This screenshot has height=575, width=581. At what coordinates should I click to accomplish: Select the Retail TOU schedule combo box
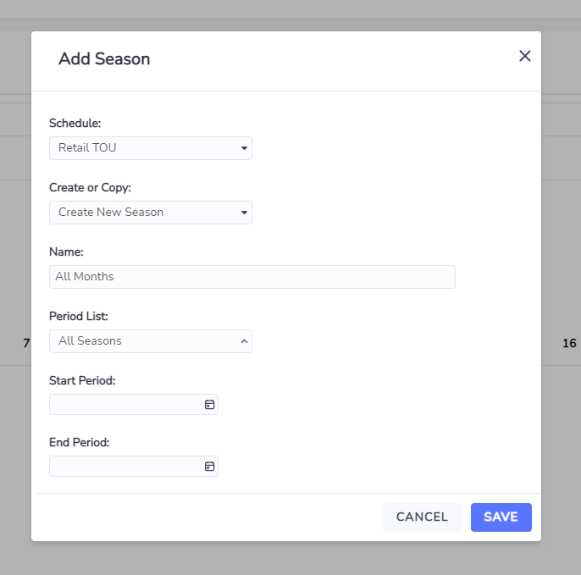pos(151,148)
